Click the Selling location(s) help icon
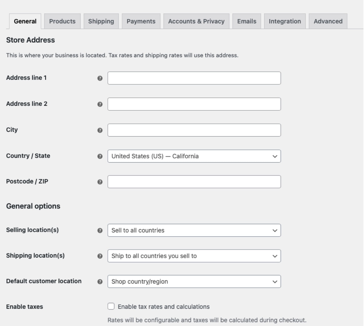The width and height of the screenshot is (364, 326). pyautogui.click(x=100, y=230)
